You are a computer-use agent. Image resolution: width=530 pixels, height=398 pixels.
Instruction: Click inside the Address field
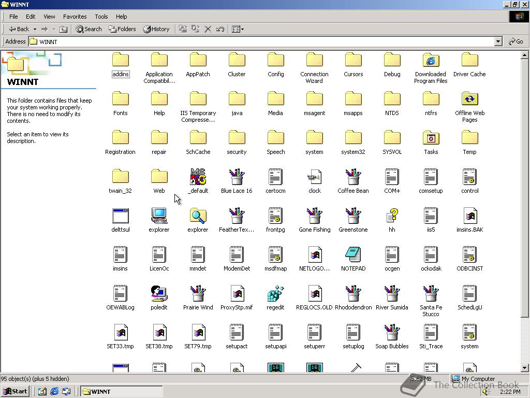[261, 41]
